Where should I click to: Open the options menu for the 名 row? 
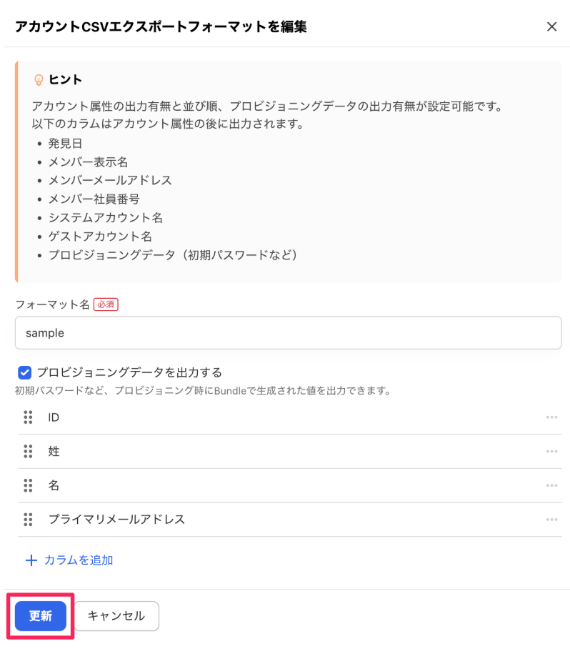551,485
